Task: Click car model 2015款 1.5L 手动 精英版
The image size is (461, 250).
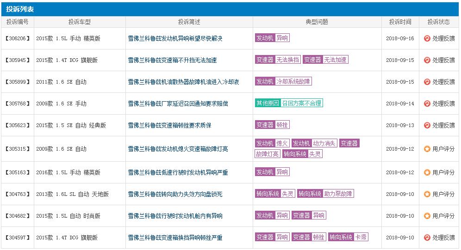Action: [x=68, y=38]
